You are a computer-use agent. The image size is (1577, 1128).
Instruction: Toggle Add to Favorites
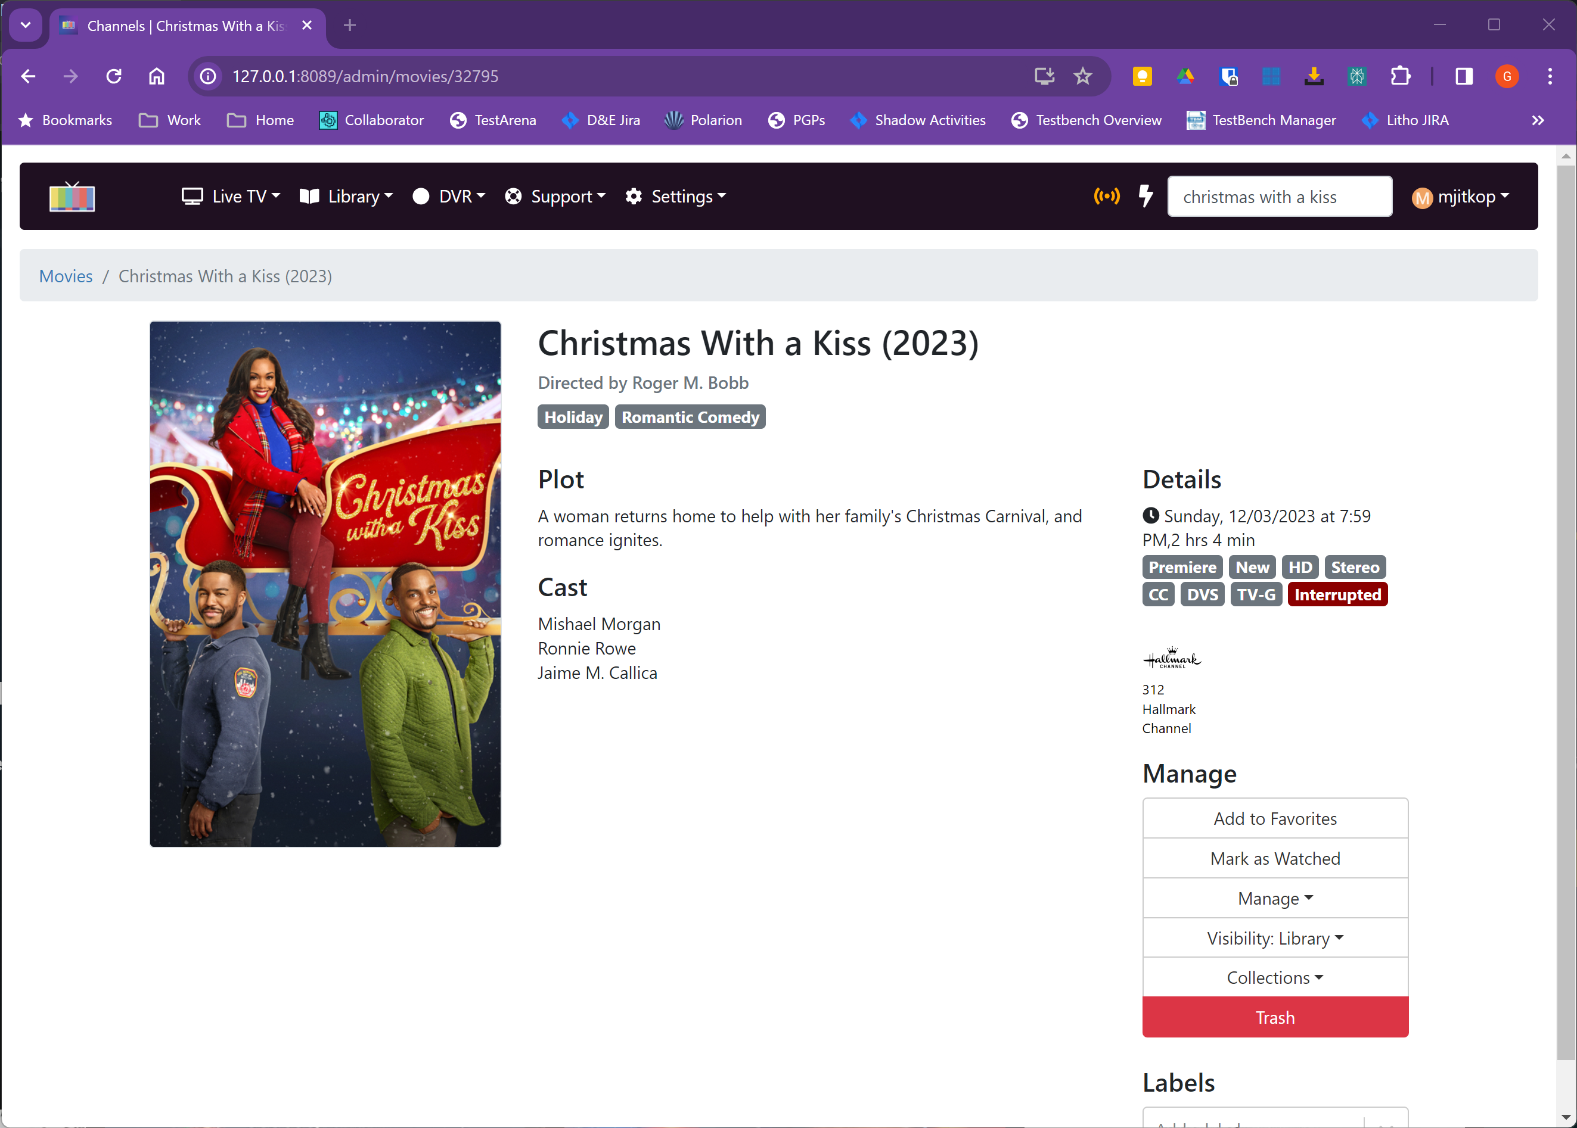click(1275, 819)
